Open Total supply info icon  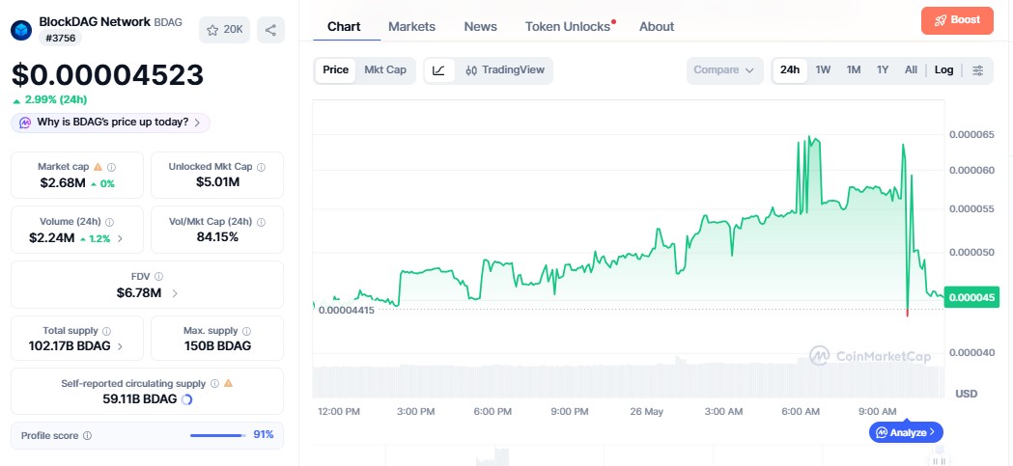106,331
